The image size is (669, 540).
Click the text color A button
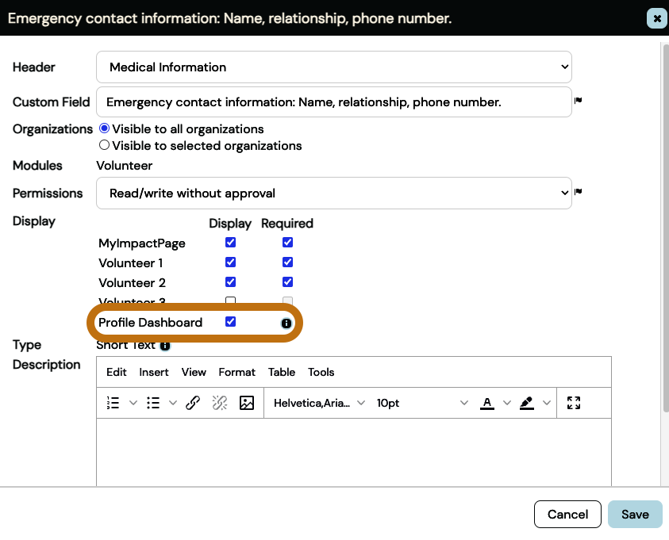487,403
